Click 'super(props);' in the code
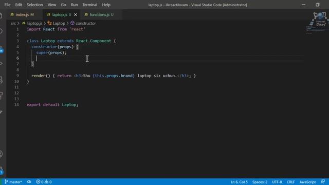 (51, 52)
